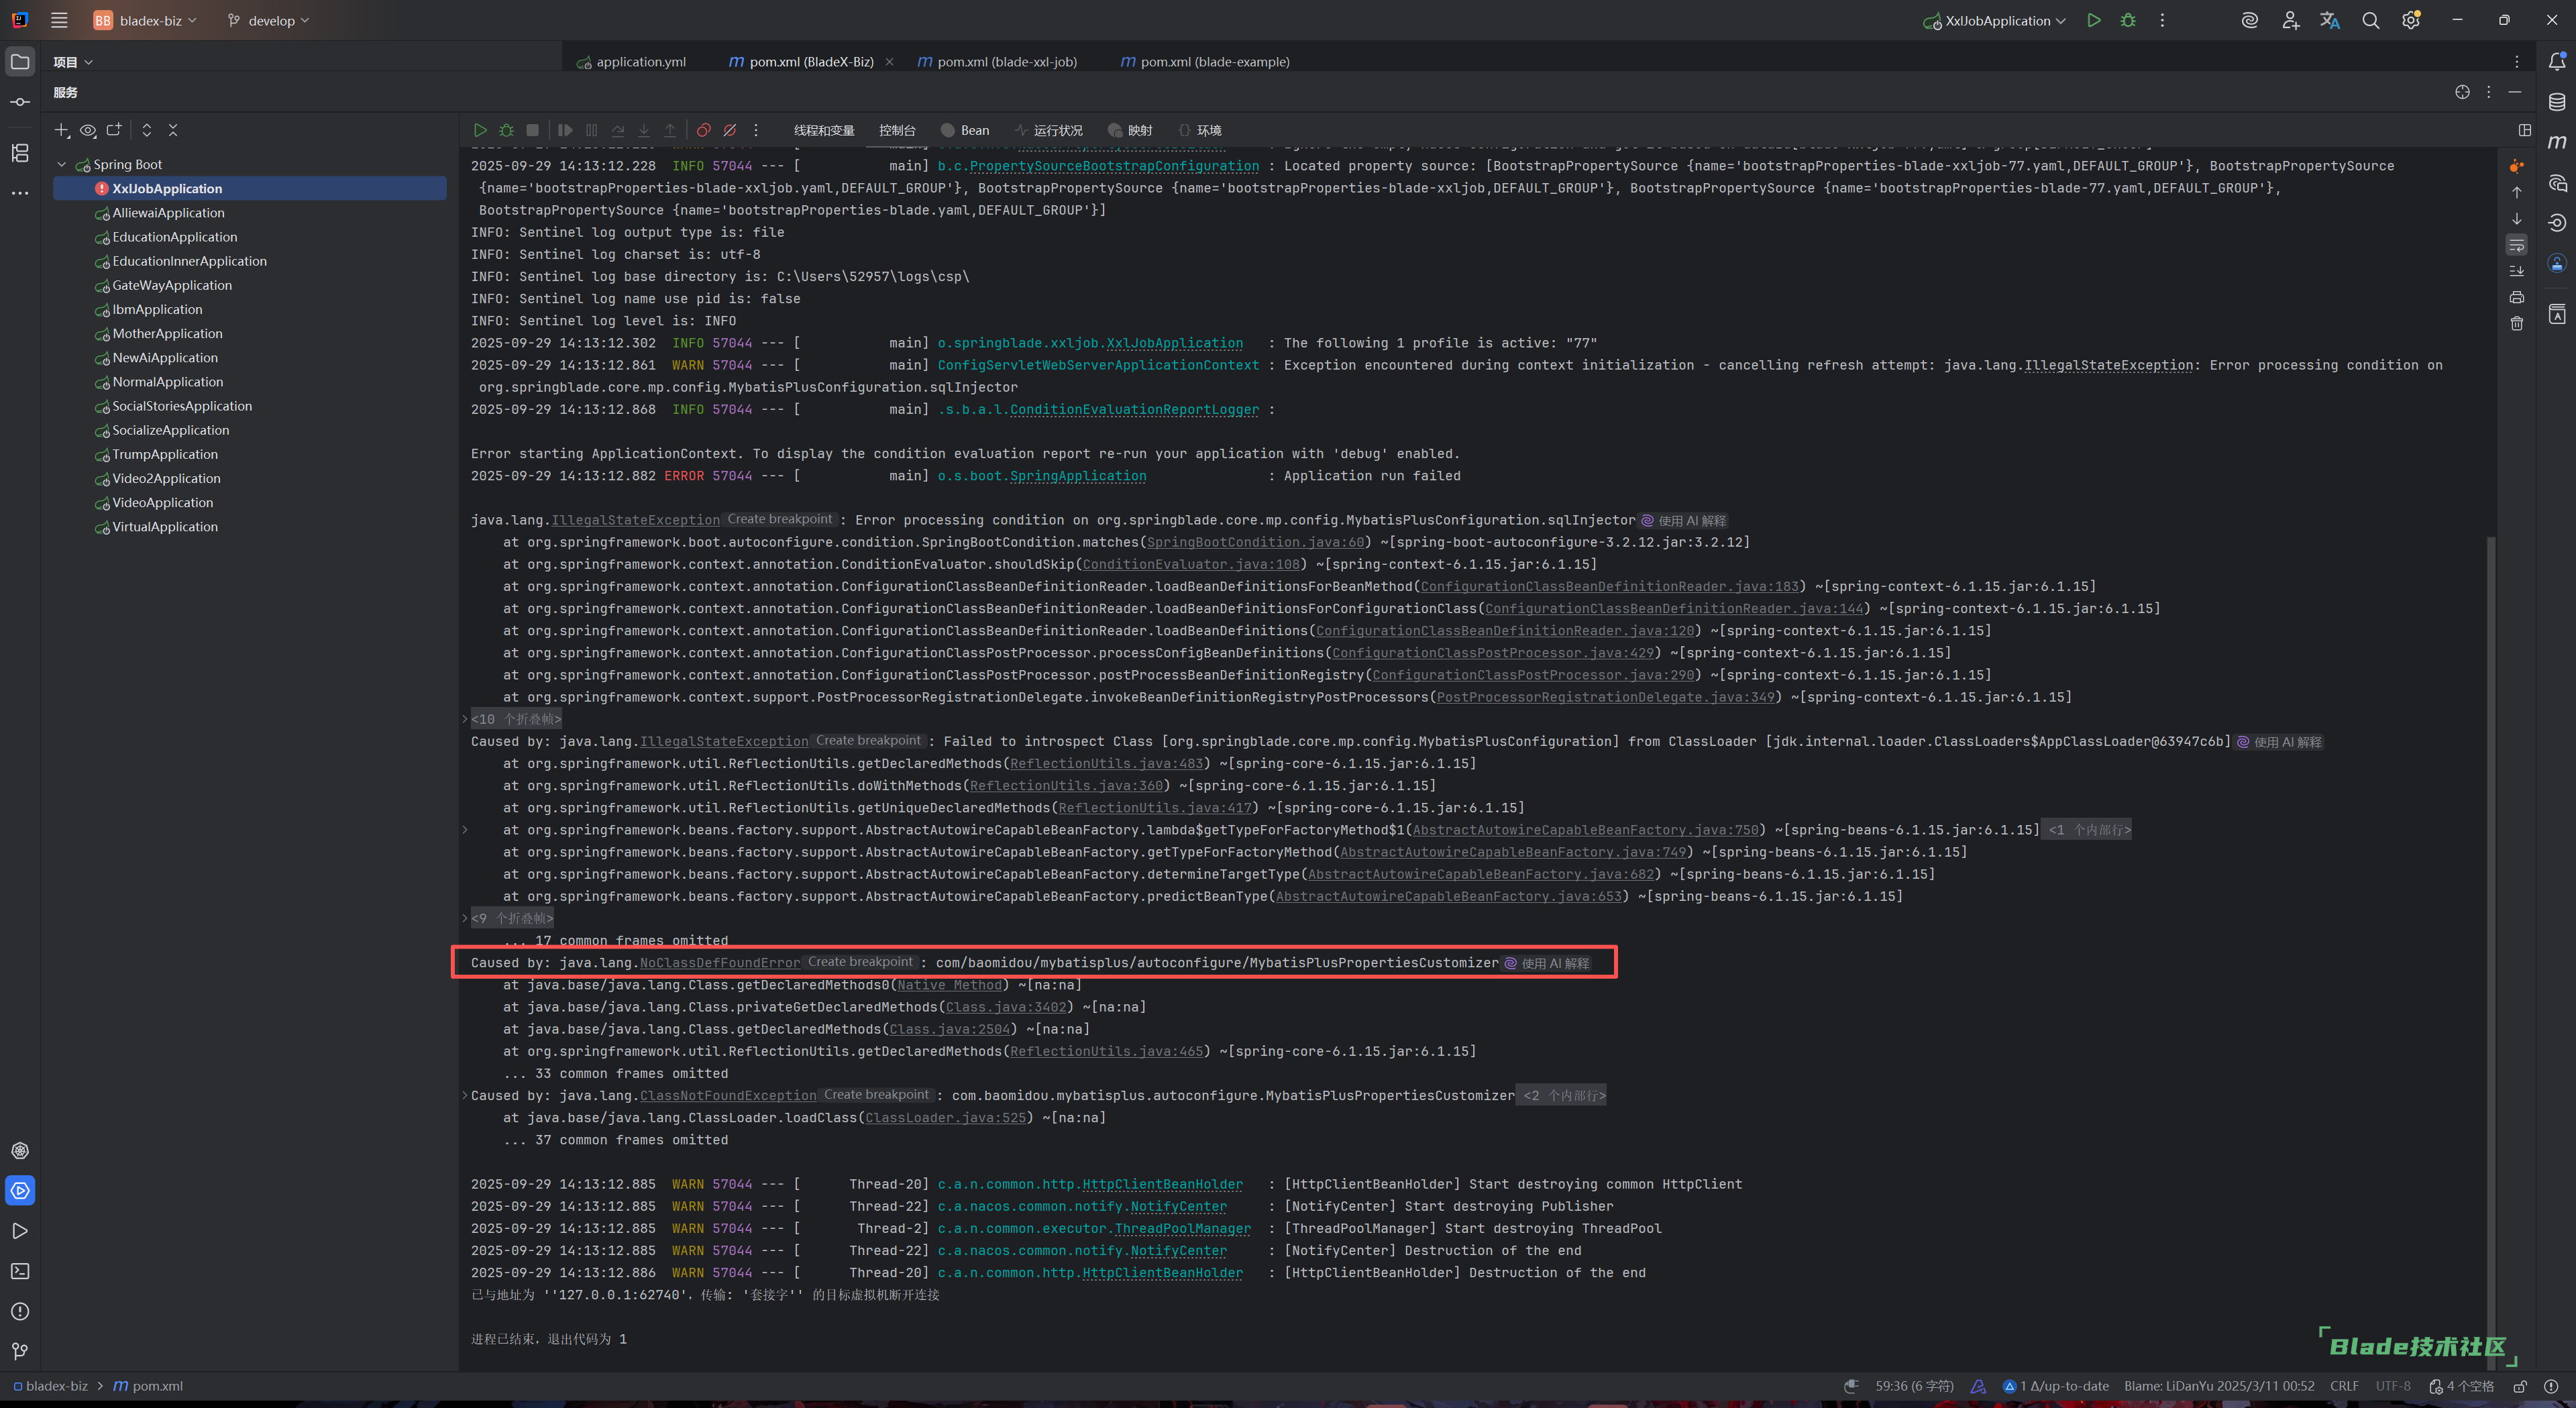Viewport: 2576px width, 1408px height.
Task: Click View Breakpoints red circles icon
Action: [704, 130]
